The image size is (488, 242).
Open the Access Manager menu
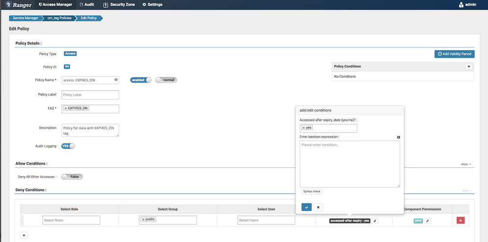tap(55, 5)
